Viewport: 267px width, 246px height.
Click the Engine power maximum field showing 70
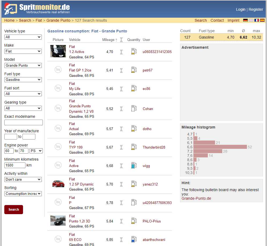[x=24, y=151]
